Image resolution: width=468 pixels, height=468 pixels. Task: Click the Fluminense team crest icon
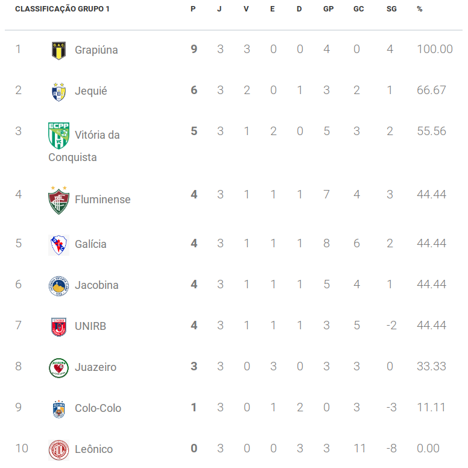click(58, 200)
